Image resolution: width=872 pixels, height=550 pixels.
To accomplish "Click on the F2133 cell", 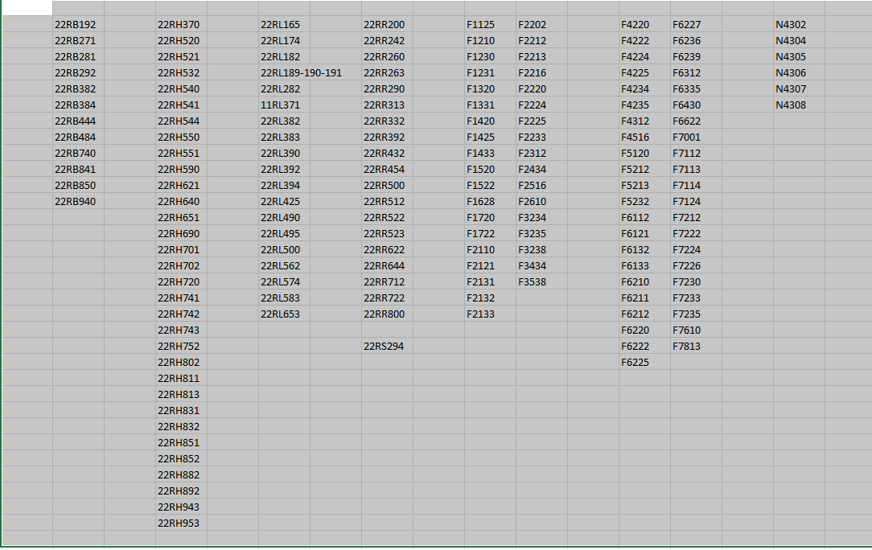I will (481, 314).
